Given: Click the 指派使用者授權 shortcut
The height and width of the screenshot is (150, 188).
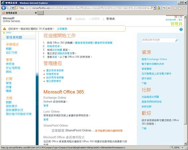Looking at the screenshot, I should coord(55,78).
